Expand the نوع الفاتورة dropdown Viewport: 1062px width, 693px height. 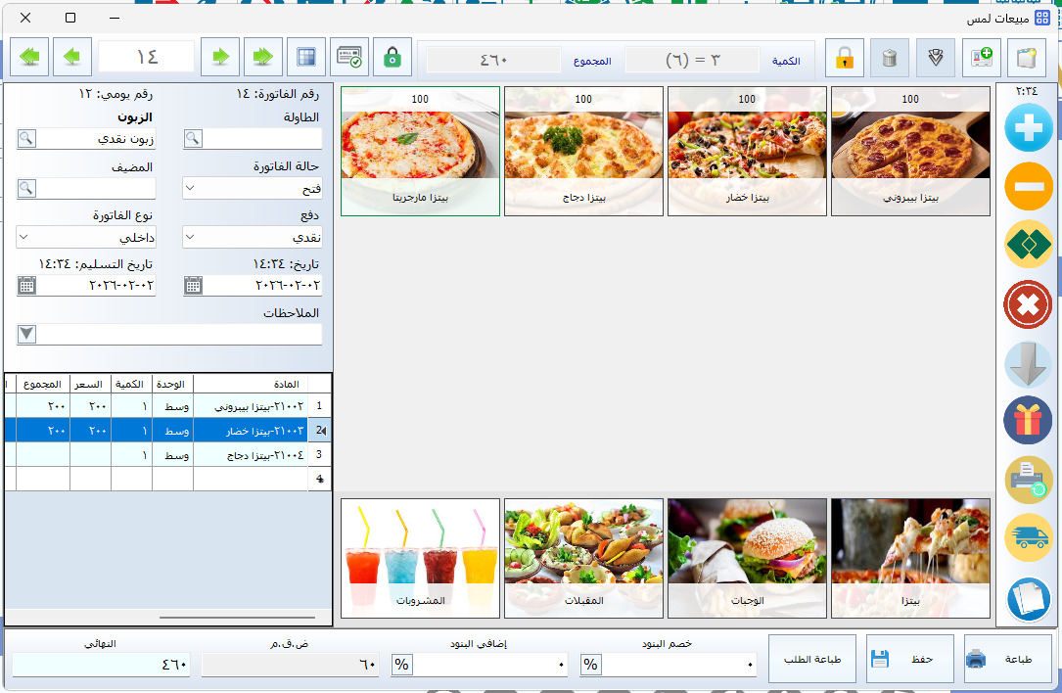(86, 237)
